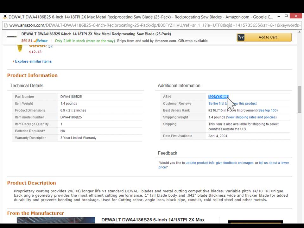Click the Feedback heading
This screenshot has width=304, height=228.
168,153
